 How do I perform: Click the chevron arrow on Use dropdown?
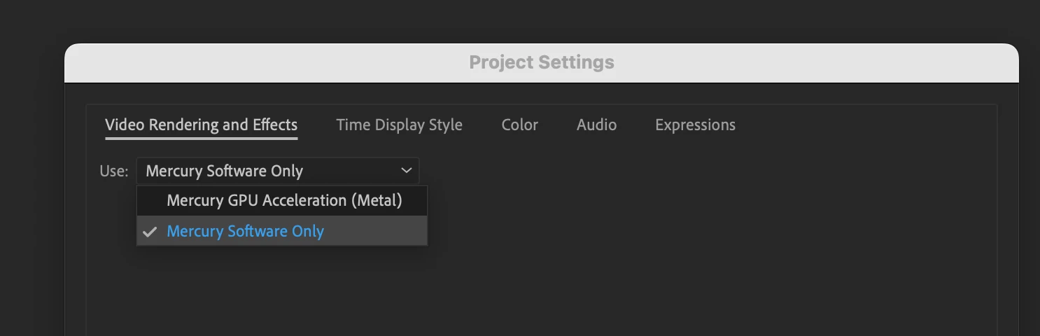(x=406, y=171)
